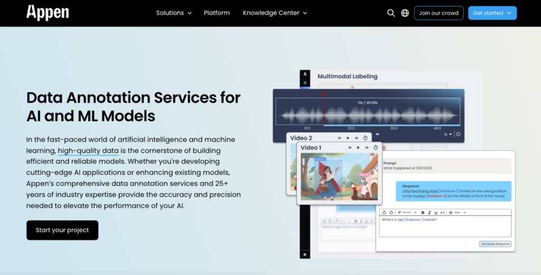Click the redo icon in response editor
This screenshot has width=541, height=275.
391,213
